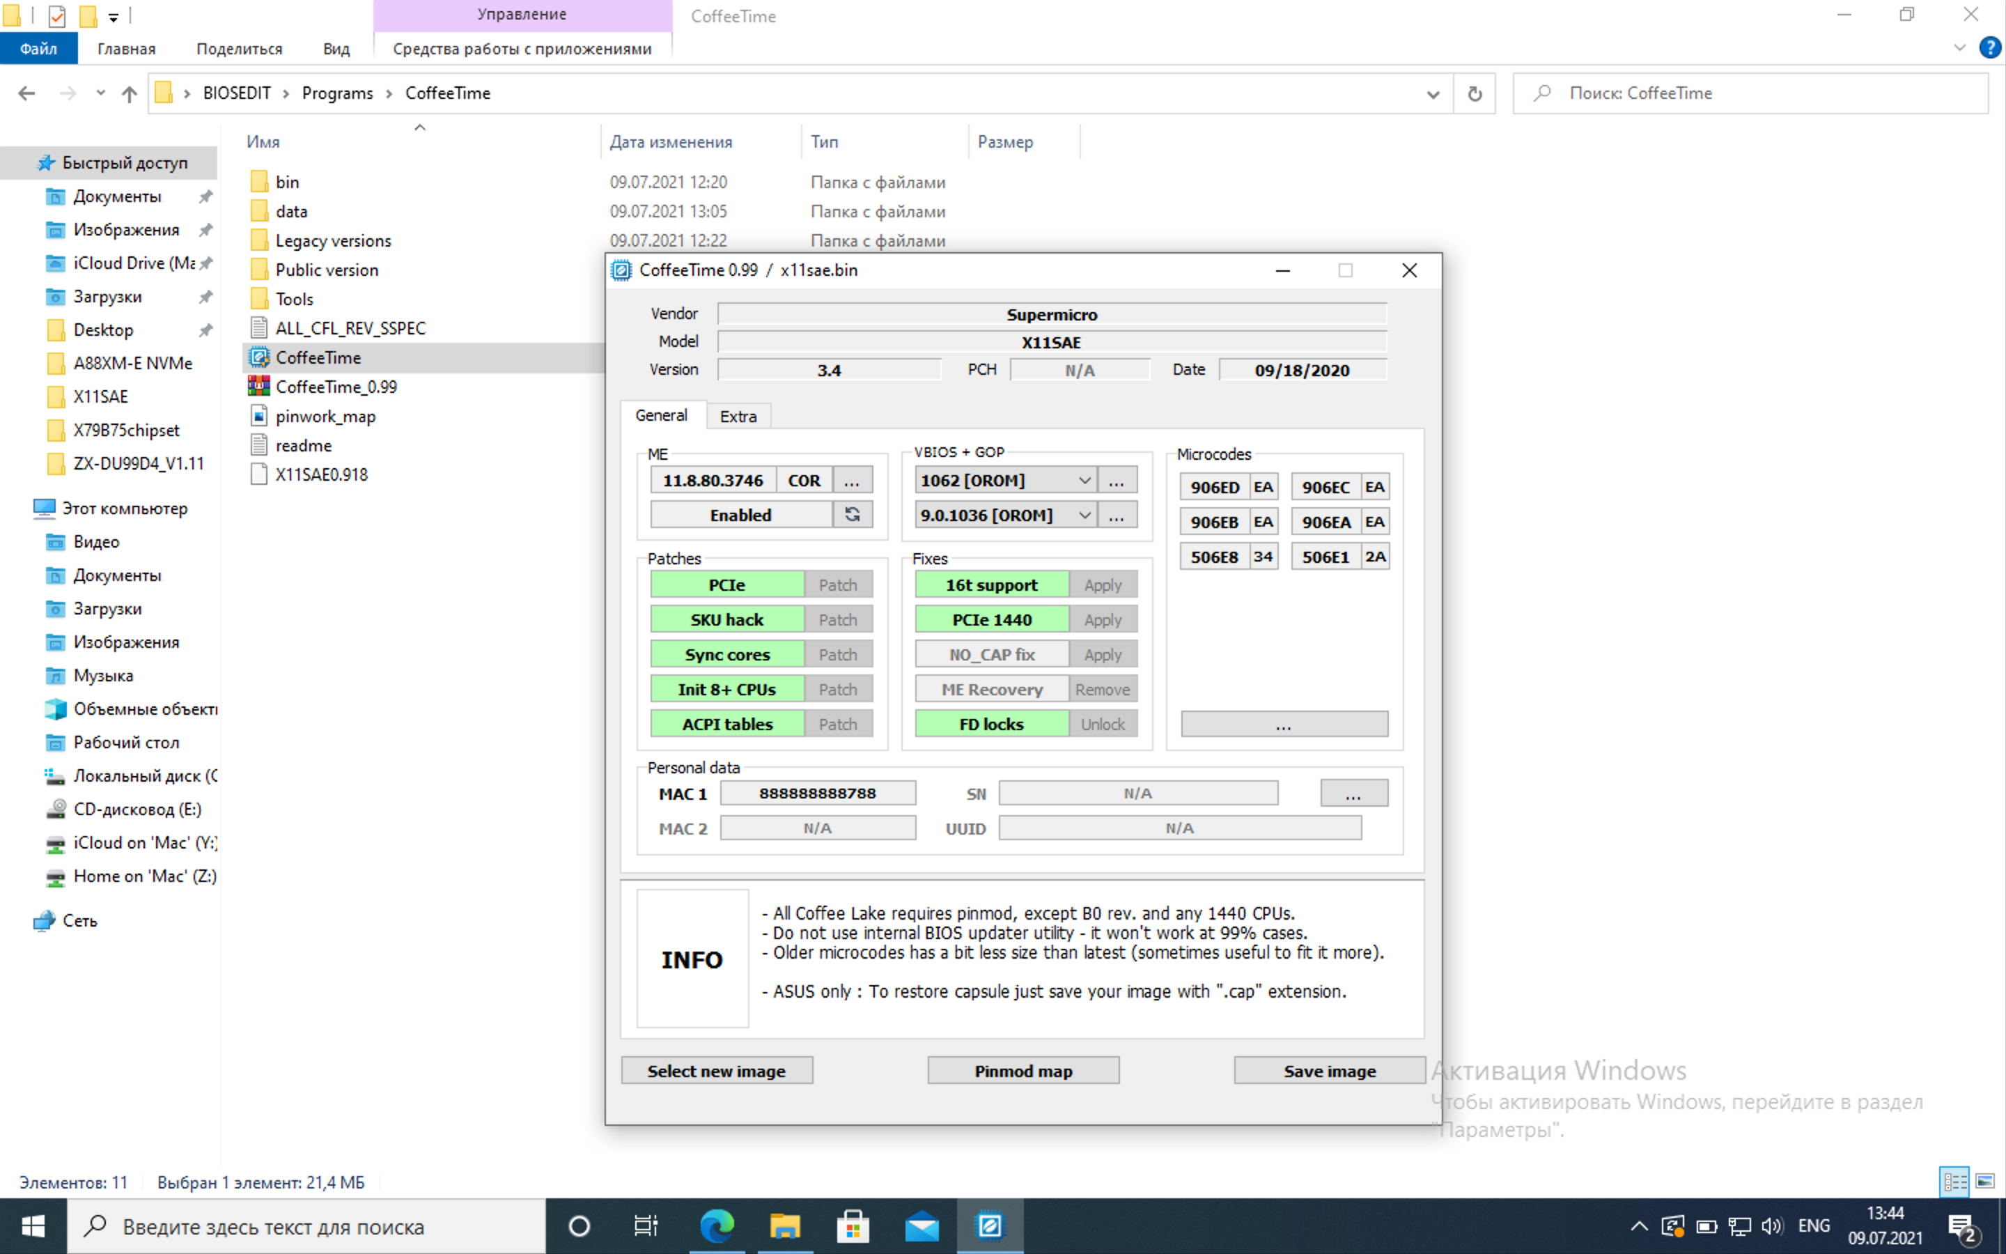Switch to the Extra tab
2006x1254 pixels.
(x=738, y=417)
